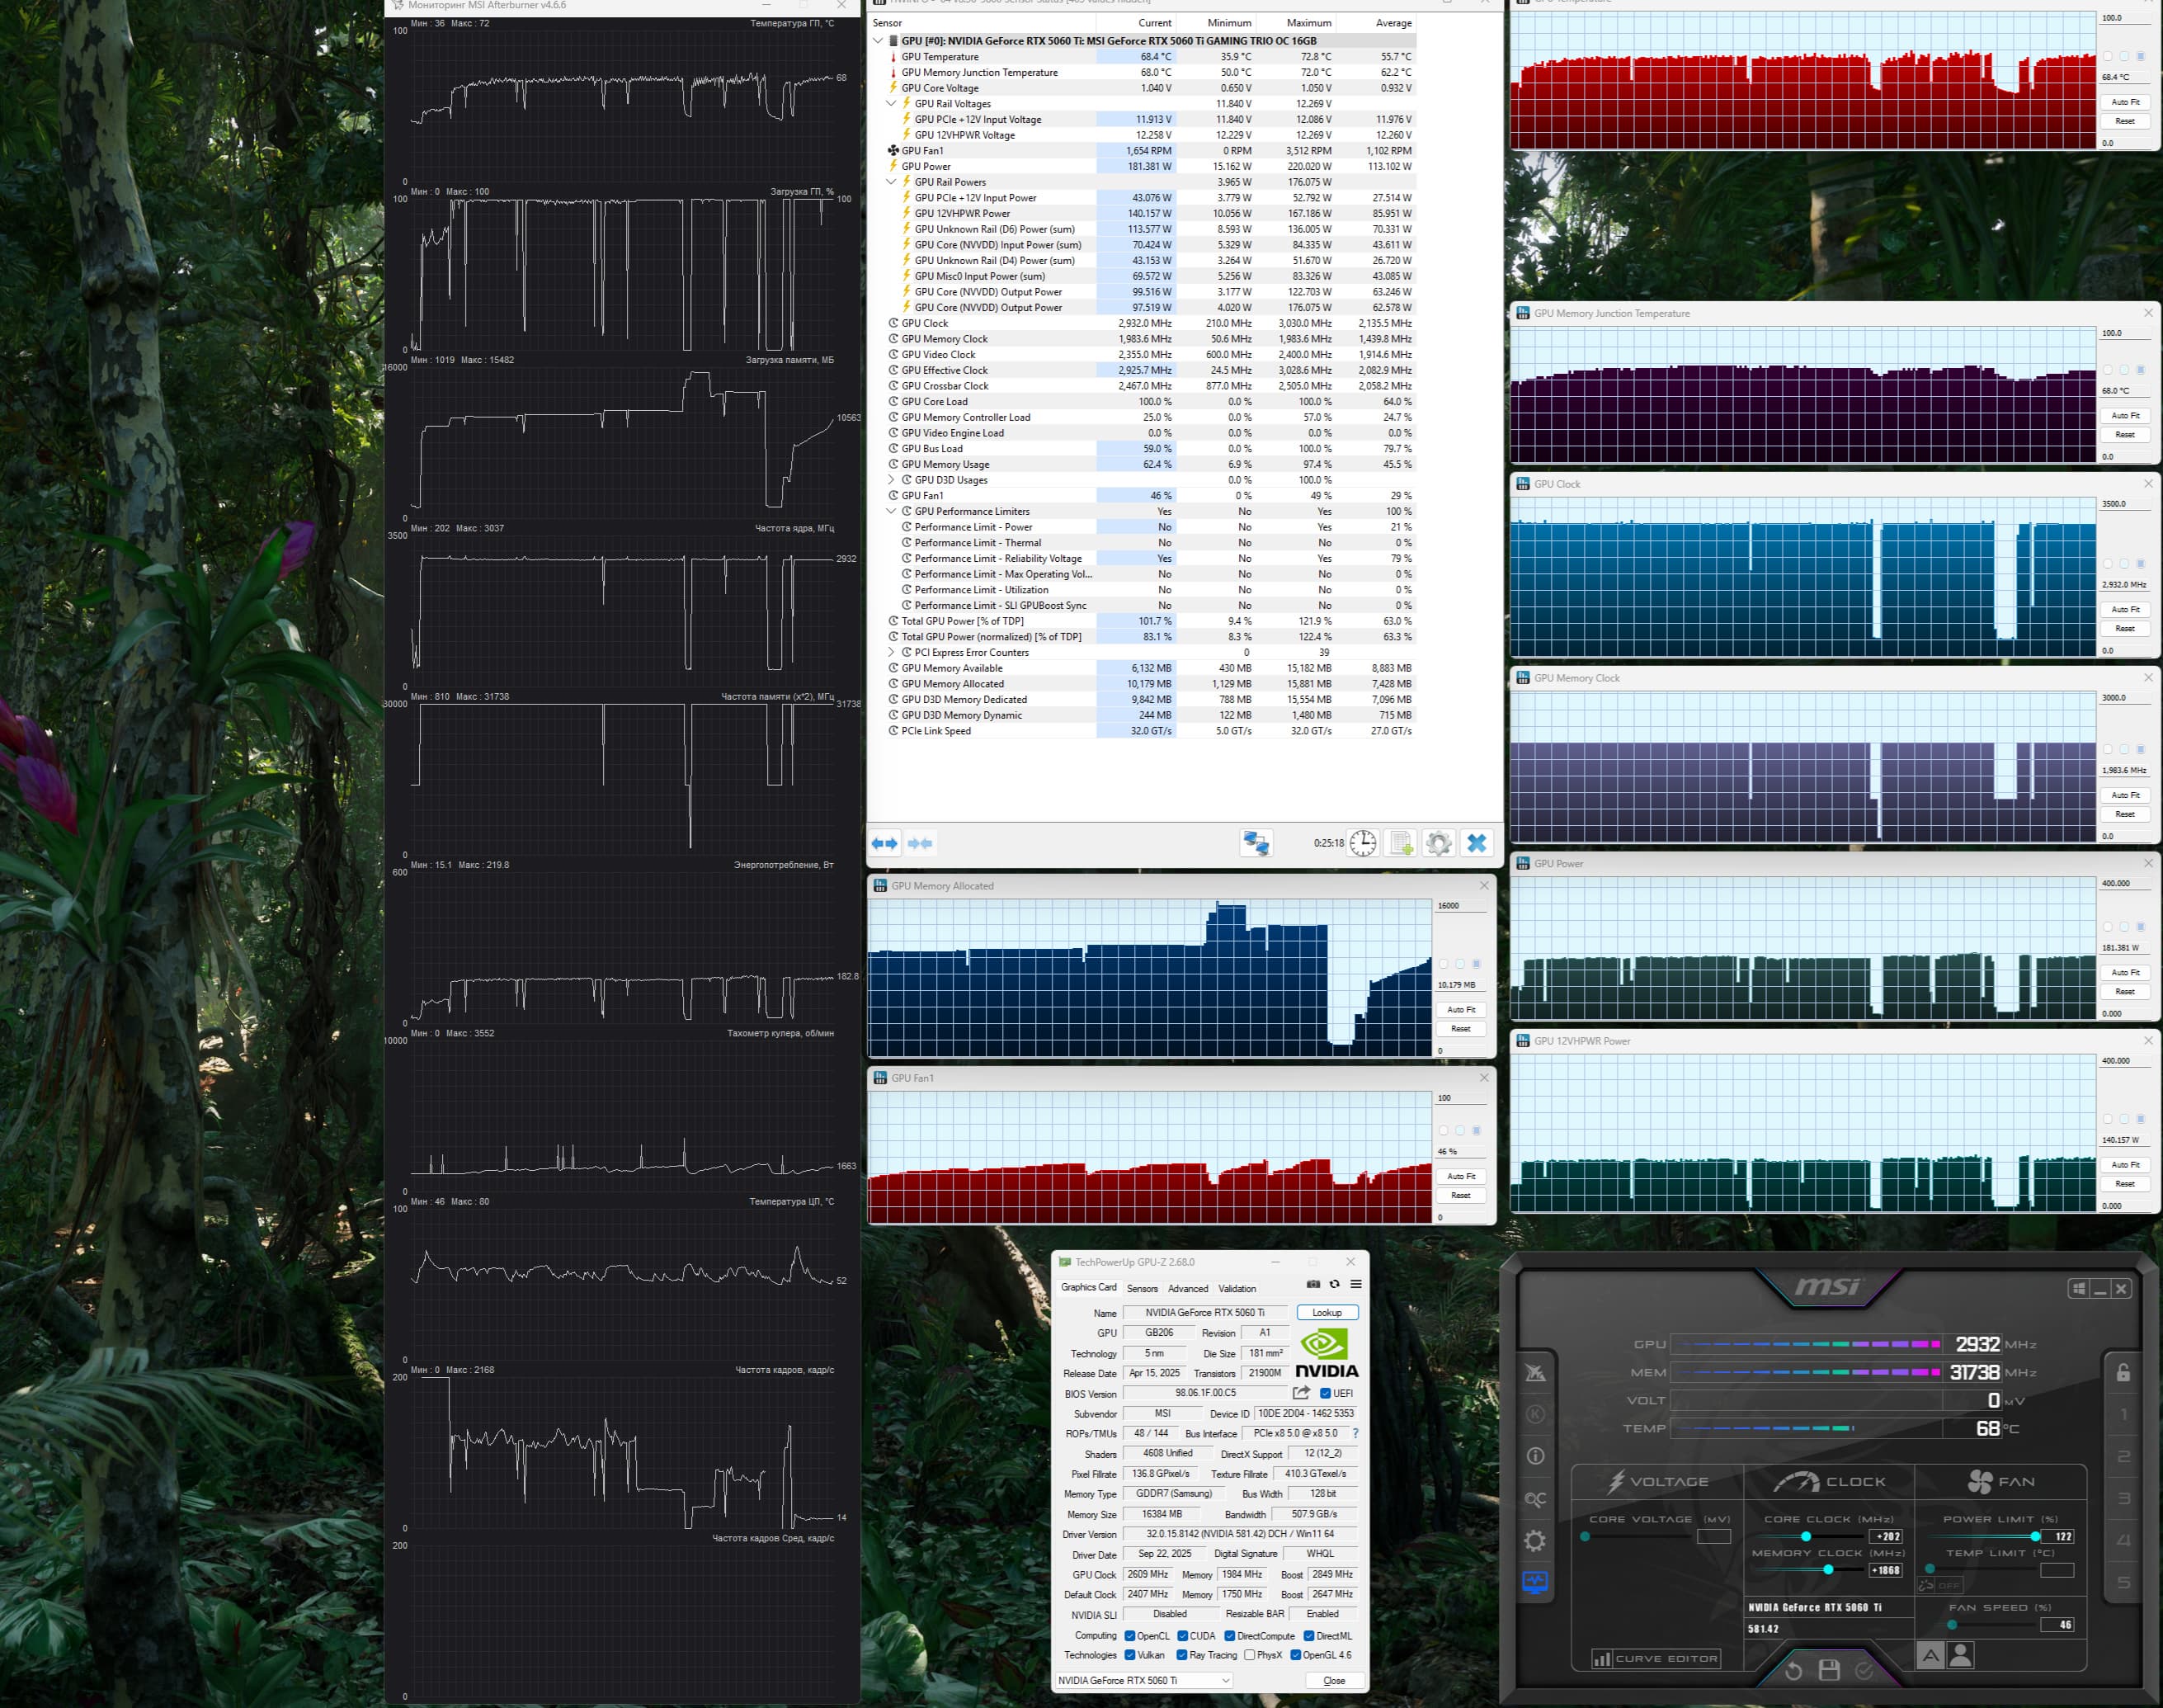
Task: Switch to the Sensors tab in GPU-Z
Action: coord(1142,1288)
